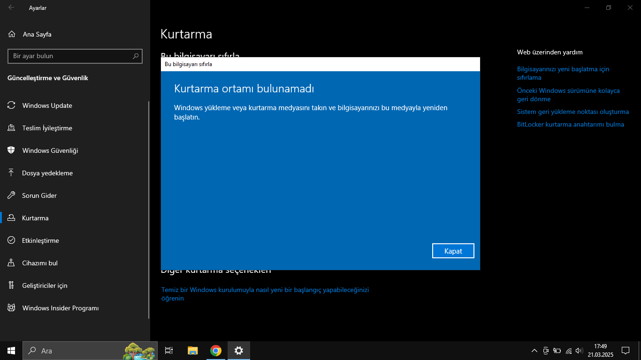641x360 pixels.
Task: Open Teslim İyileştirme settings
Action: pyautogui.click(x=74, y=128)
